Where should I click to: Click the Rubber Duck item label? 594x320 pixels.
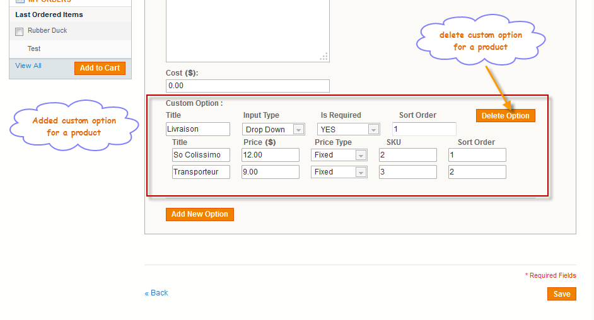47,31
